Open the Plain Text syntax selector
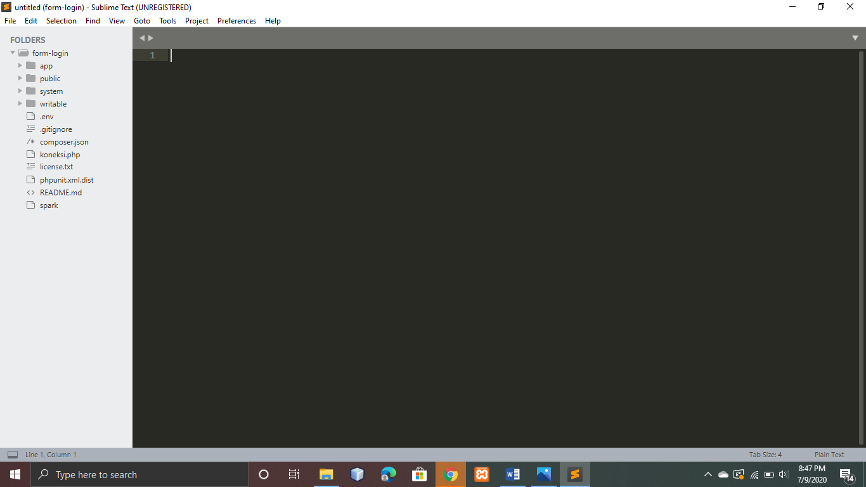 (829, 455)
